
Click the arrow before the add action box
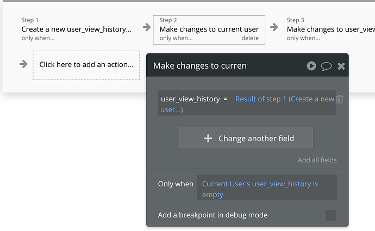click(x=23, y=64)
